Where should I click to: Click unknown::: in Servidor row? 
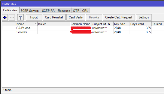coord(100,32)
